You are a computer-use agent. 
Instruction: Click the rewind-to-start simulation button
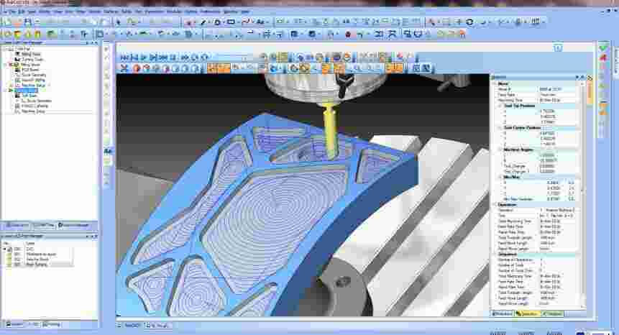click(x=124, y=57)
